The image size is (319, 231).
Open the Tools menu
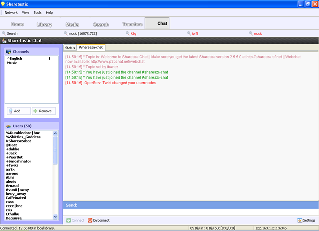click(37, 12)
